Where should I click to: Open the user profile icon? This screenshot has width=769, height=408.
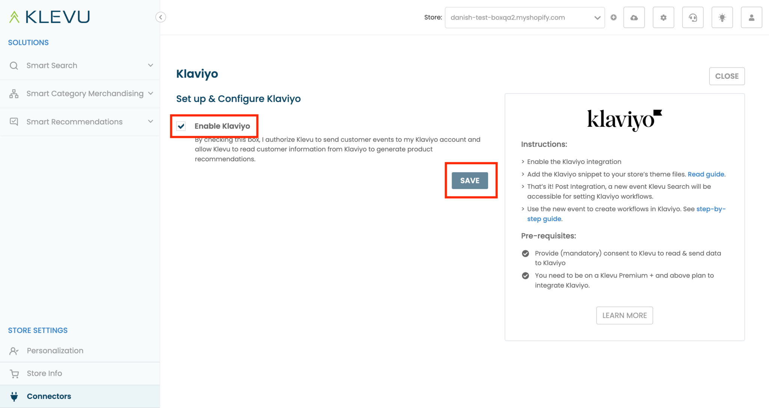pyautogui.click(x=751, y=17)
